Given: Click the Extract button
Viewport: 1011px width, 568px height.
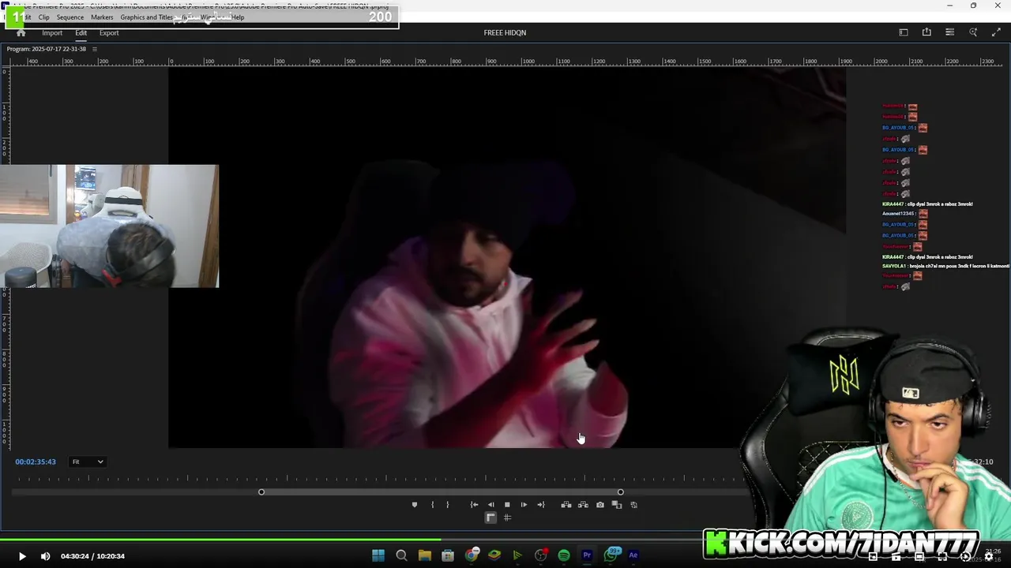Looking at the screenshot, I should [x=583, y=505].
